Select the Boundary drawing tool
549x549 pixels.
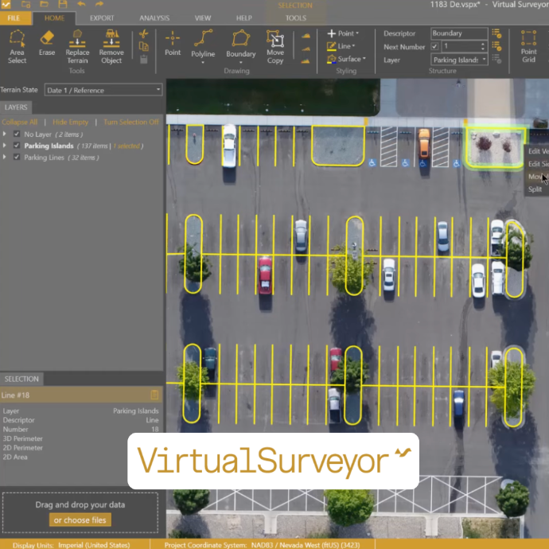241,44
